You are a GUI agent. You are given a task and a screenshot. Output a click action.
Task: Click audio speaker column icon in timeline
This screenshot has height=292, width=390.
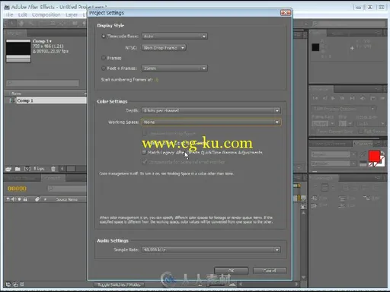pyautogui.click(x=13, y=199)
